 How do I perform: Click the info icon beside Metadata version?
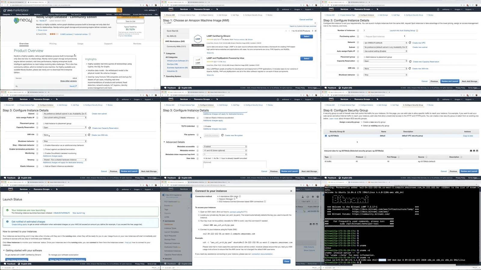(x=198, y=150)
